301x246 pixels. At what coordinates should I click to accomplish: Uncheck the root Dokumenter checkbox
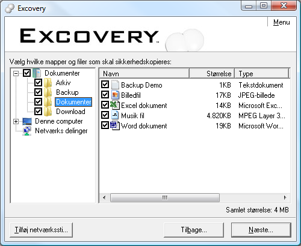pos(27,73)
